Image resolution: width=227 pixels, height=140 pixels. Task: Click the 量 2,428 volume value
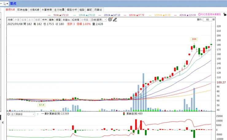(x=98, y=24)
